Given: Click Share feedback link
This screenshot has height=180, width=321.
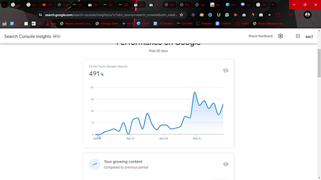Looking at the screenshot, I should [x=261, y=36].
